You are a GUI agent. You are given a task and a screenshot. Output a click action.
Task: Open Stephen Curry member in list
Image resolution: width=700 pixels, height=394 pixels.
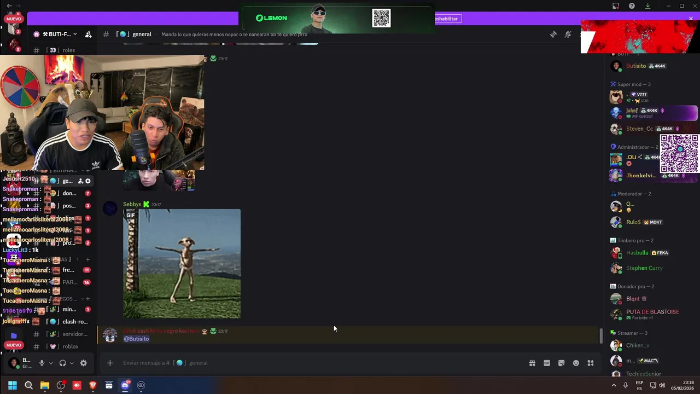[x=654, y=268]
